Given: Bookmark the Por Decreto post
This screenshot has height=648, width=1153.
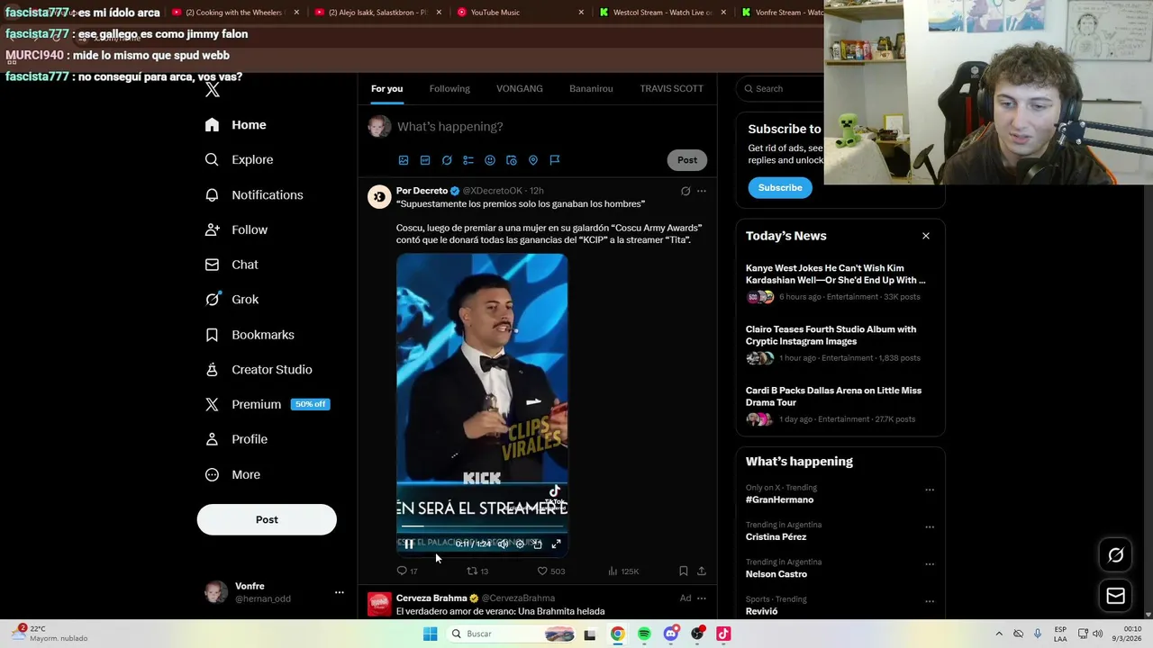Looking at the screenshot, I should coord(684,571).
